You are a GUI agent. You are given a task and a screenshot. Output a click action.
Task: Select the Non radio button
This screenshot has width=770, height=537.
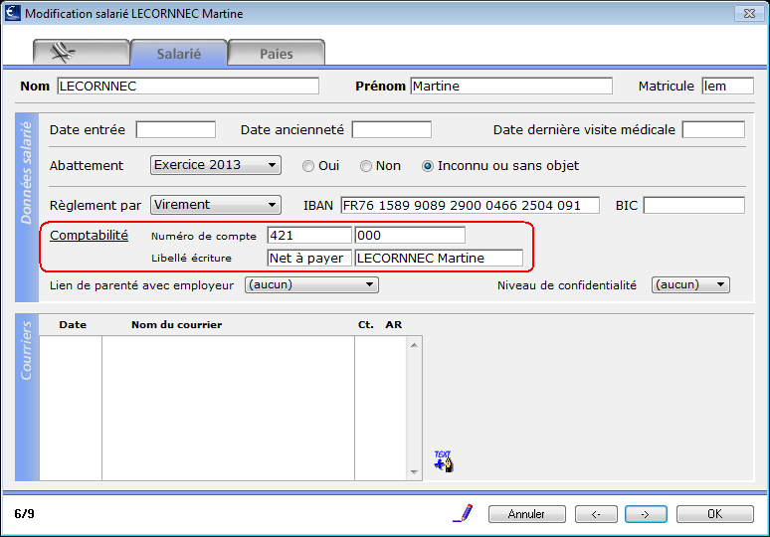[366, 166]
